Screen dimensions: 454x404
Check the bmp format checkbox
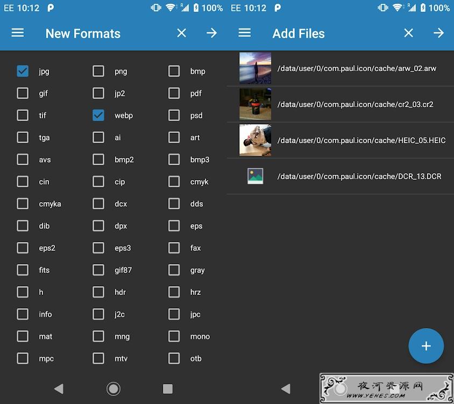click(174, 71)
